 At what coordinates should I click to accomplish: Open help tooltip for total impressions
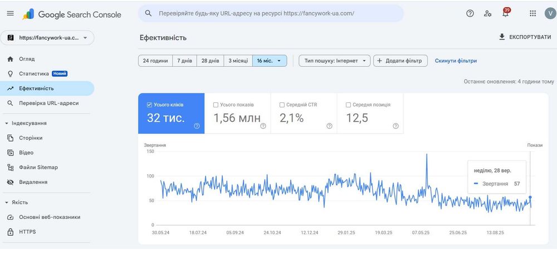tap(263, 126)
